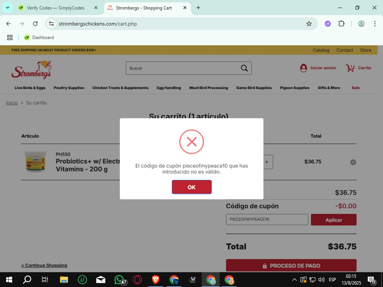Close the Verify Codes tab
The height and width of the screenshot is (287, 383).
(96, 8)
